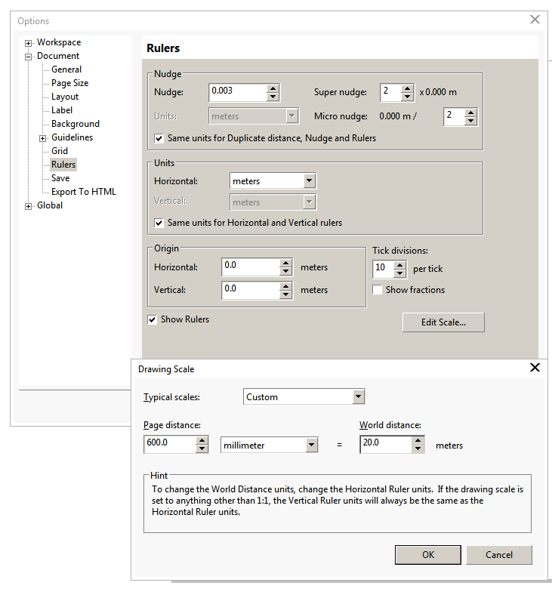The image size is (552, 595).
Task: Close the Options window
Action: coord(535,20)
